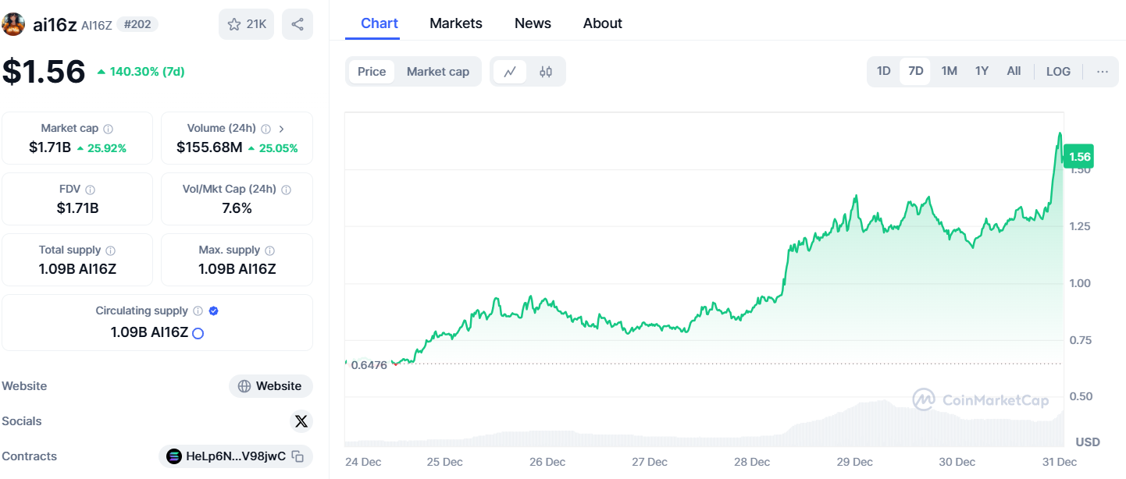Open Vol/Mkt Cap (24h) info icon
The height and width of the screenshot is (479, 1126).
click(x=286, y=190)
